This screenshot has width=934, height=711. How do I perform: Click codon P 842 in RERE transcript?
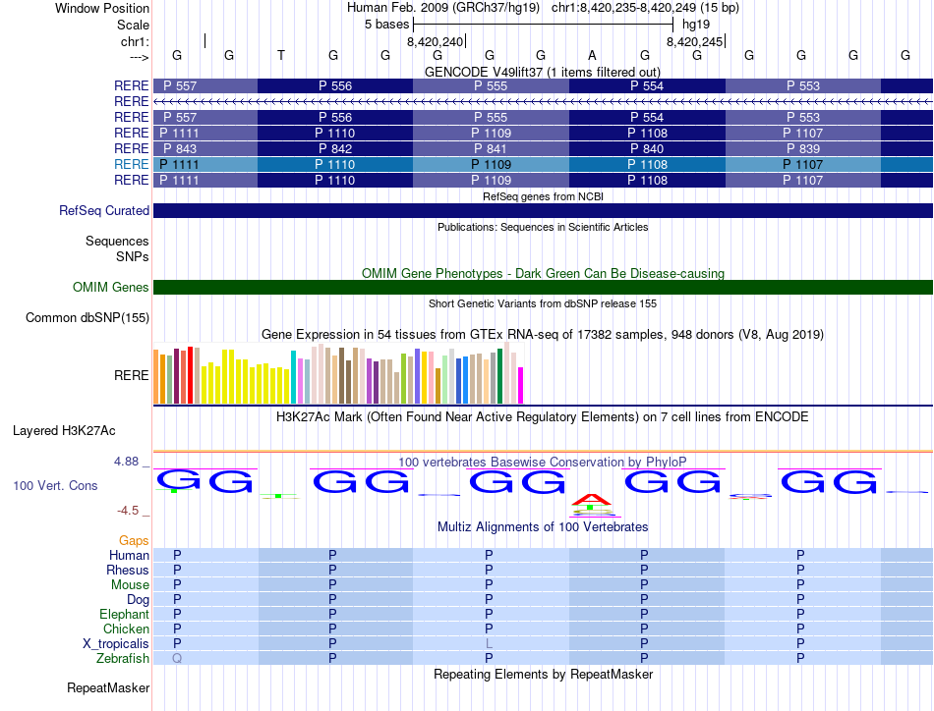335,148
